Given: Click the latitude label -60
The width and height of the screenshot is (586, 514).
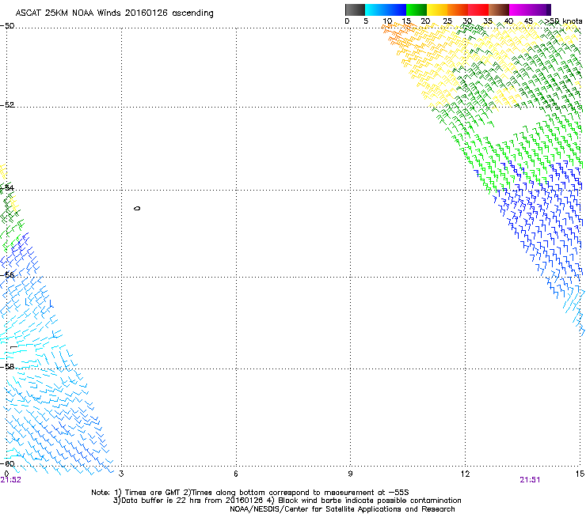Looking at the screenshot, I should tap(7, 463).
